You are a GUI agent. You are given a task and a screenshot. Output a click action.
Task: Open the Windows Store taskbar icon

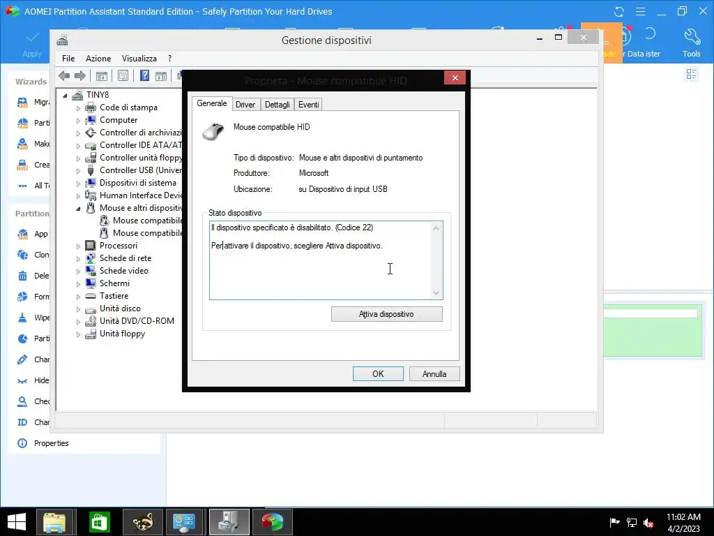point(100,522)
